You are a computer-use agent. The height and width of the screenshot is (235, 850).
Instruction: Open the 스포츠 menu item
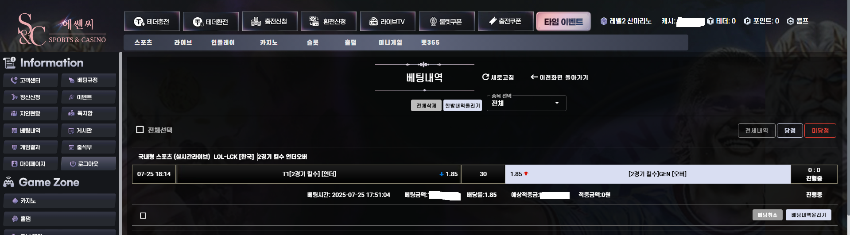pyautogui.click(x=143, y=42)
